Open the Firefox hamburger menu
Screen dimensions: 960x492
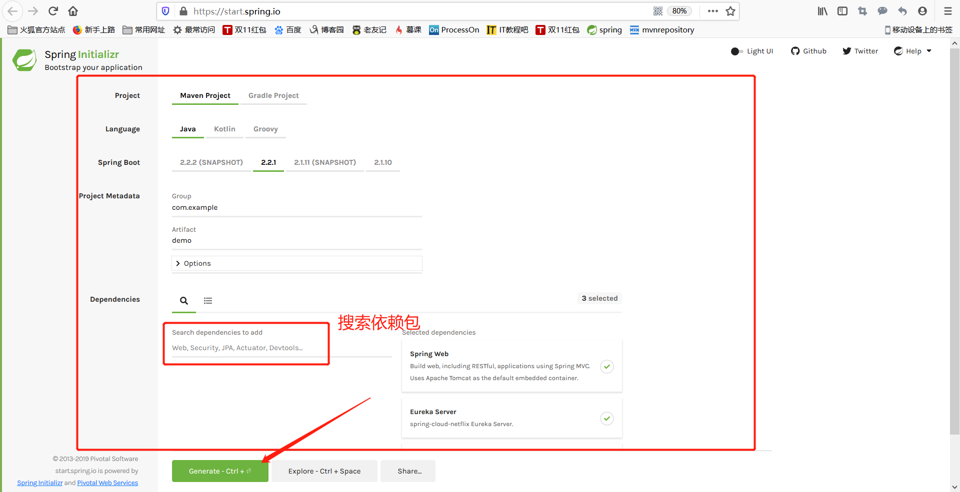coord(947,11)
